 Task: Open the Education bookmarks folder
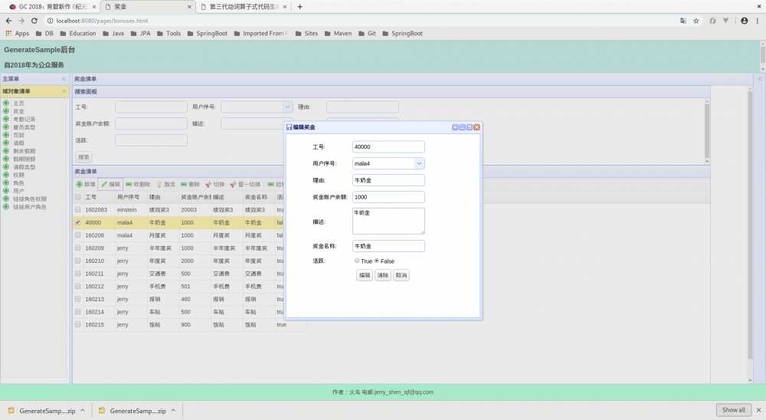click(77, 33)
